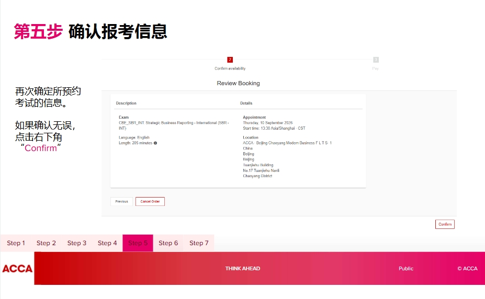Go to Step 6 tab
This screenshot has width=485, height=299.
pos(168,243)
